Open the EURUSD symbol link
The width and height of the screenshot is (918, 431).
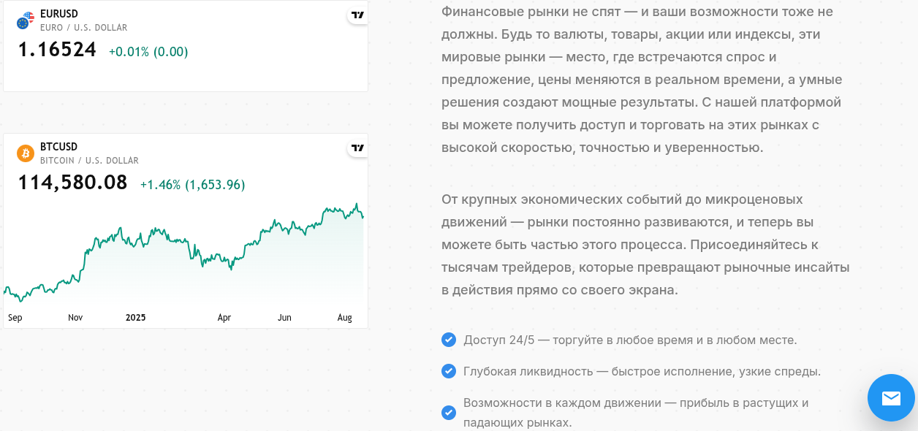click(59, 14)
